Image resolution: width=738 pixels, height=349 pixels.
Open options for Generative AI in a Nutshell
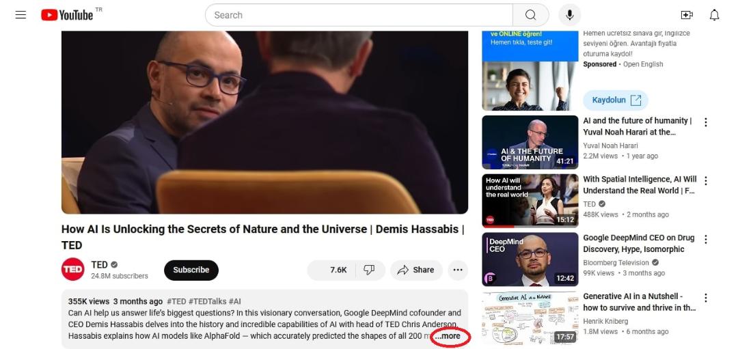point(705,298)
